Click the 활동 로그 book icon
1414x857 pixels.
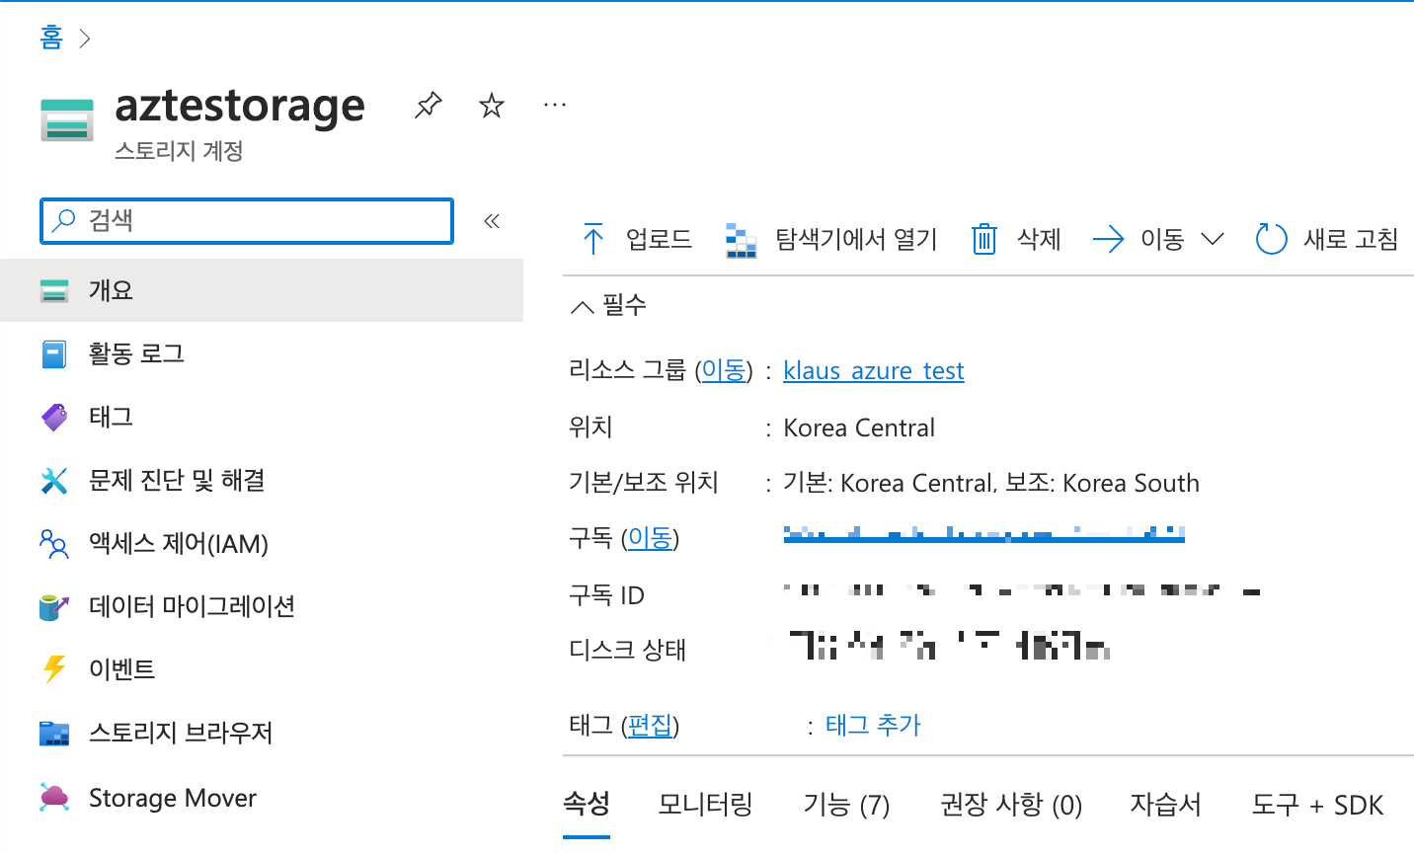54,353
